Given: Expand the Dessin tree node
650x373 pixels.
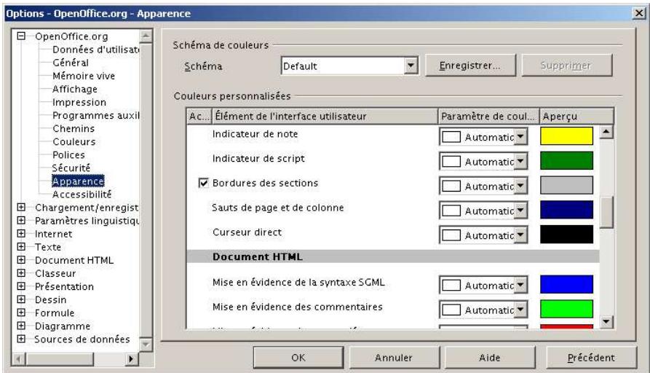Looking at the screenshot, I should (x=21, y=299).
